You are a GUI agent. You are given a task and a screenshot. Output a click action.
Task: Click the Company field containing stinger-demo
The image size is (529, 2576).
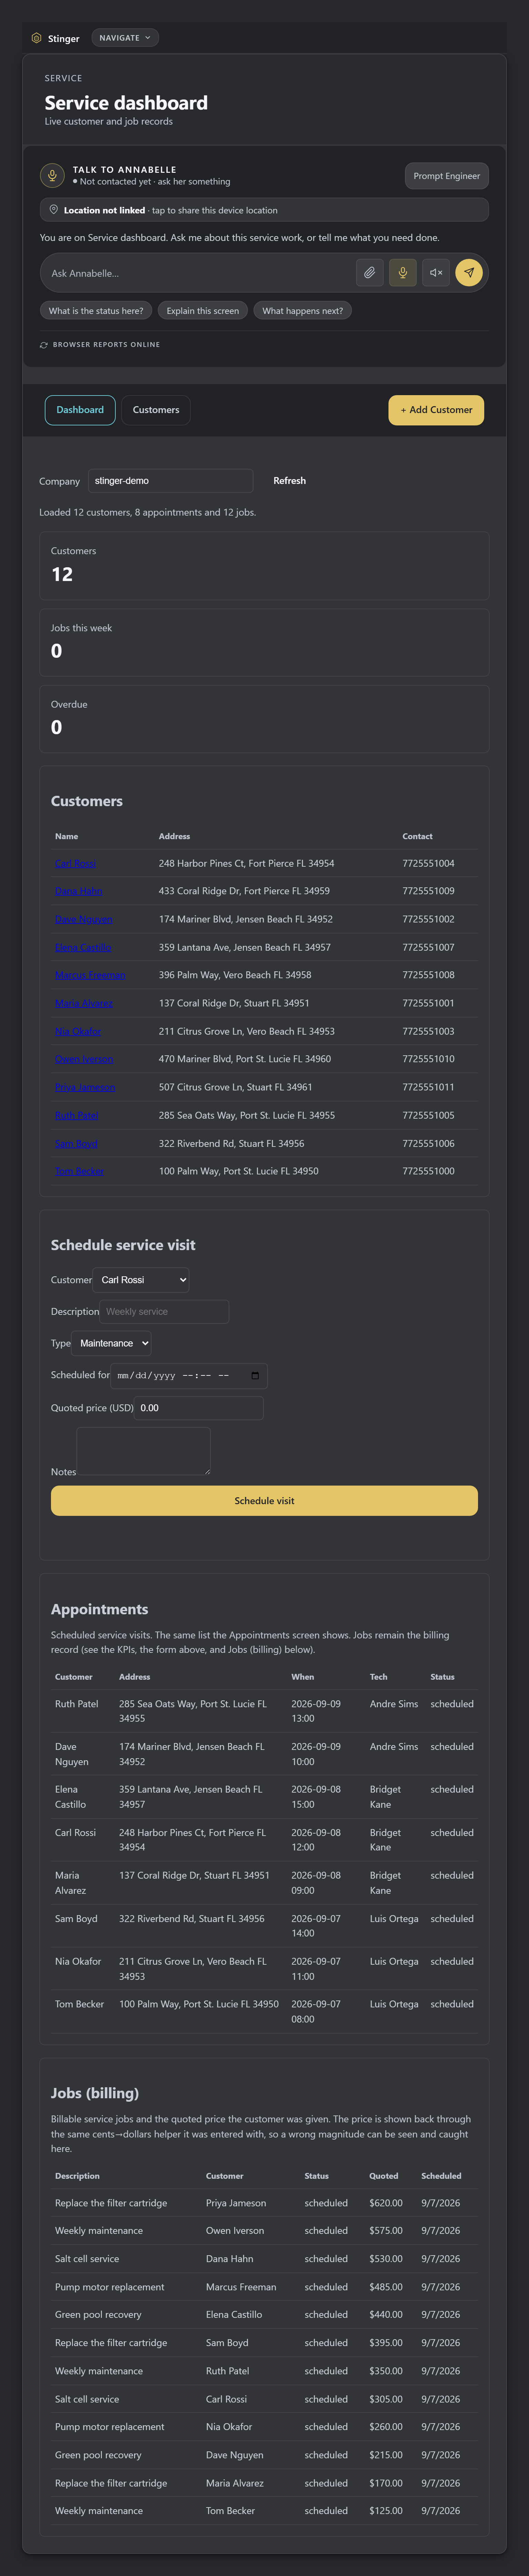(x=171, y=481)
